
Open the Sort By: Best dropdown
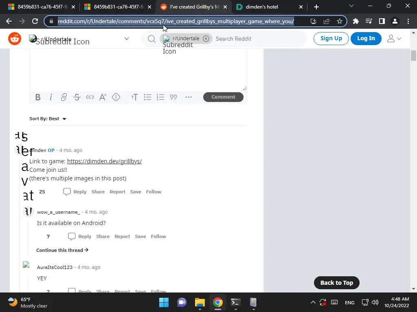coord(48,119)
